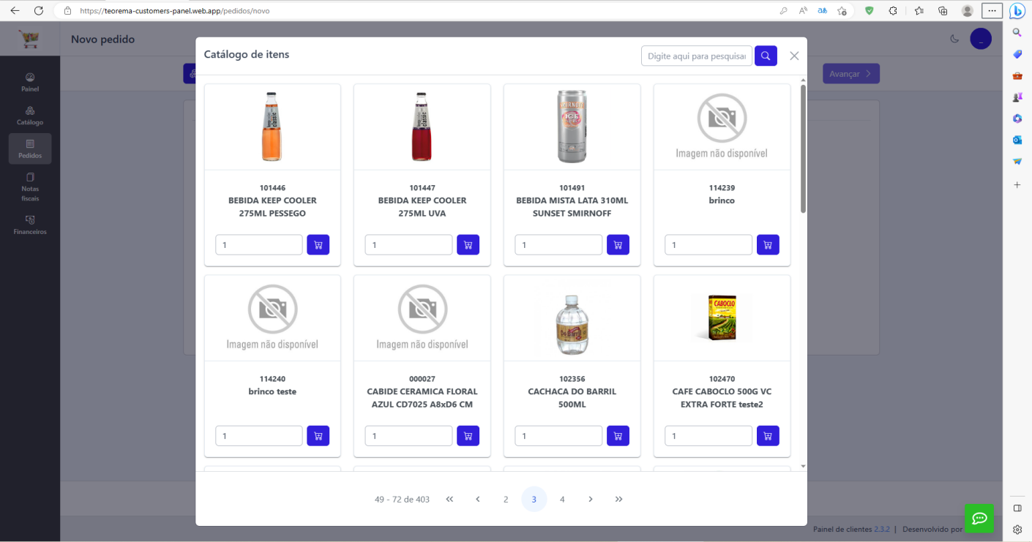This screenshot has height=542, width=1032.
Task: Click the plus icon in Edge sidebar
Action: 1017,185
